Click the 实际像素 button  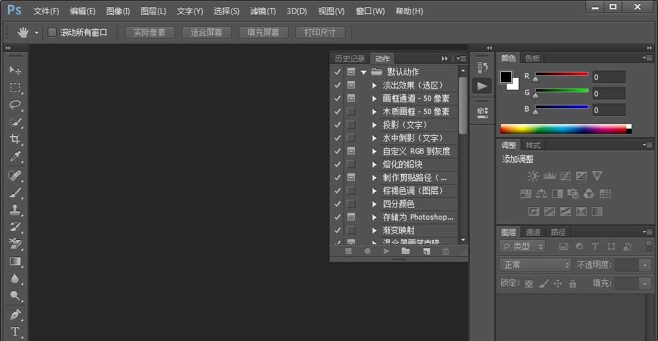[x=149, y=32]
